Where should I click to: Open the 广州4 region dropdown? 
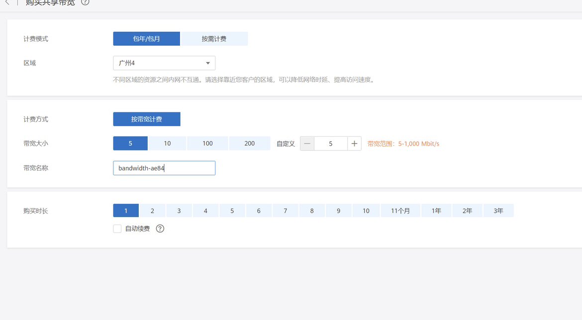(164, 63)
